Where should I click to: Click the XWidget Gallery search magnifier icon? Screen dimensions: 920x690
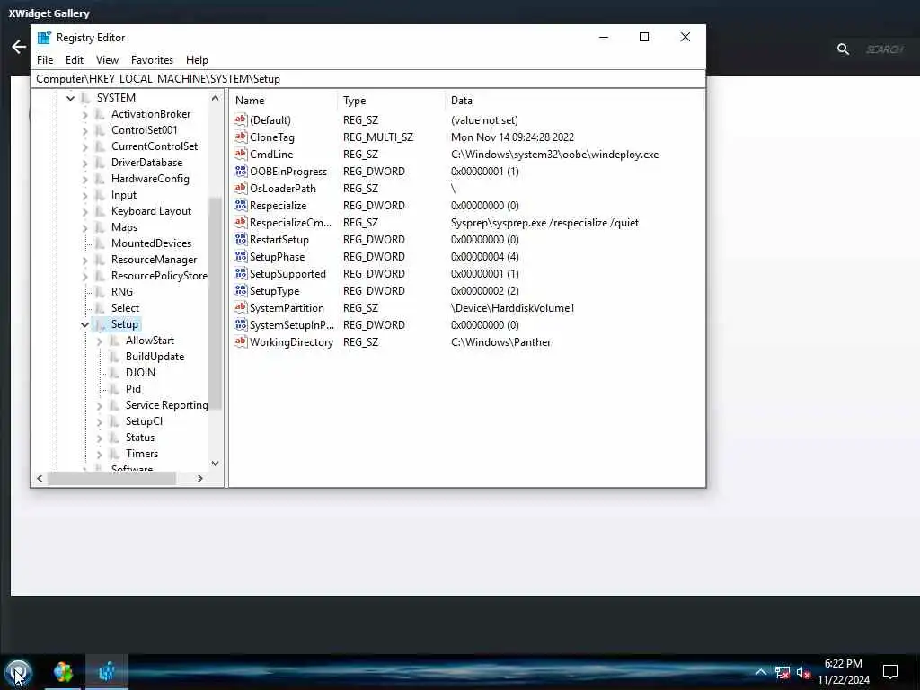click(843, 49)
